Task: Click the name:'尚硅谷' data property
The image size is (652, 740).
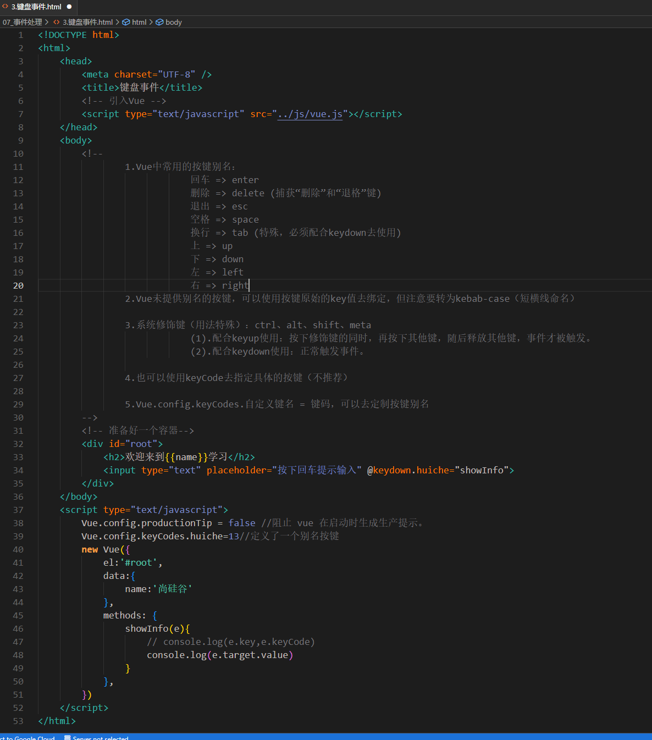Action: 158,589
